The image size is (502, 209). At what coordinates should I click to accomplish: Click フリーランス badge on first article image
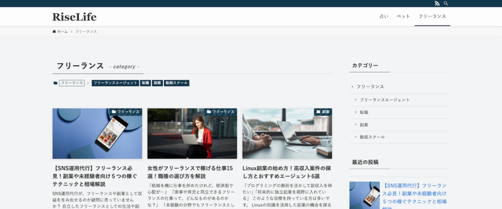pyautogui.click(x=125, y=112)
